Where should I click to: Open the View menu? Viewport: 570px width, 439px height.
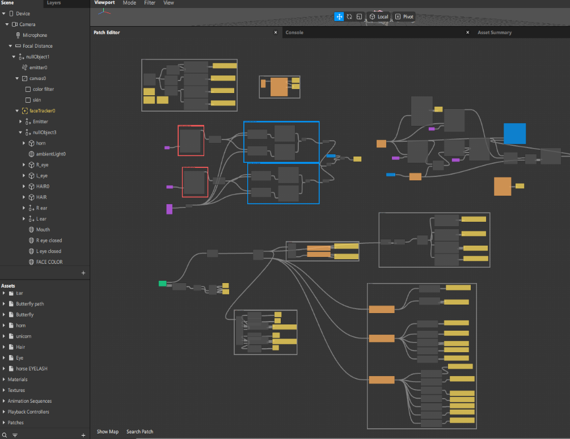click(x=168, y=3)
